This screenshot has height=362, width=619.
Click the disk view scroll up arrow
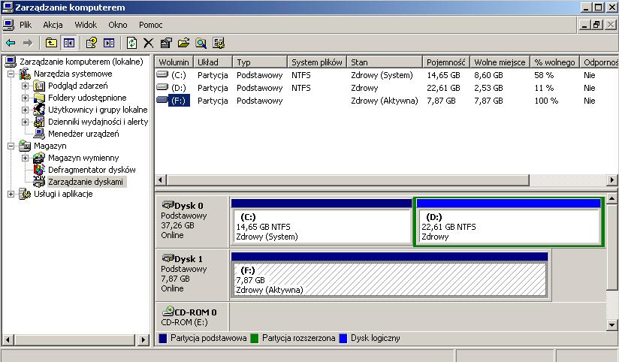pos(612,198)
